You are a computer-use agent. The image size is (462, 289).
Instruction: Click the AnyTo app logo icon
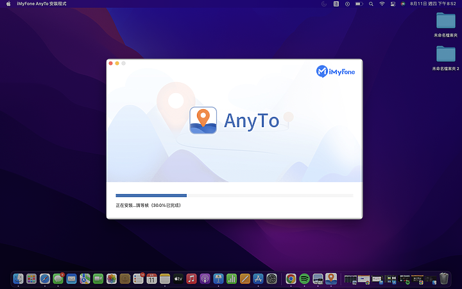(203, 120)
